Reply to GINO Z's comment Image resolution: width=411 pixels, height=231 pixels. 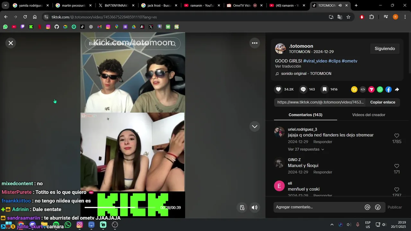click(323, 172)
